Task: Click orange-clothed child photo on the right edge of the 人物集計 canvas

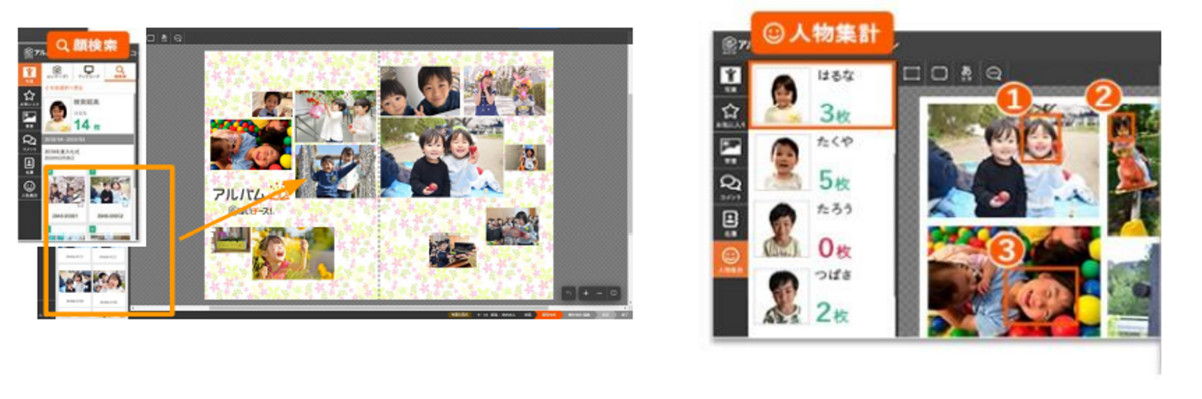Action: pyautogui.click(x=1134, y=170)
